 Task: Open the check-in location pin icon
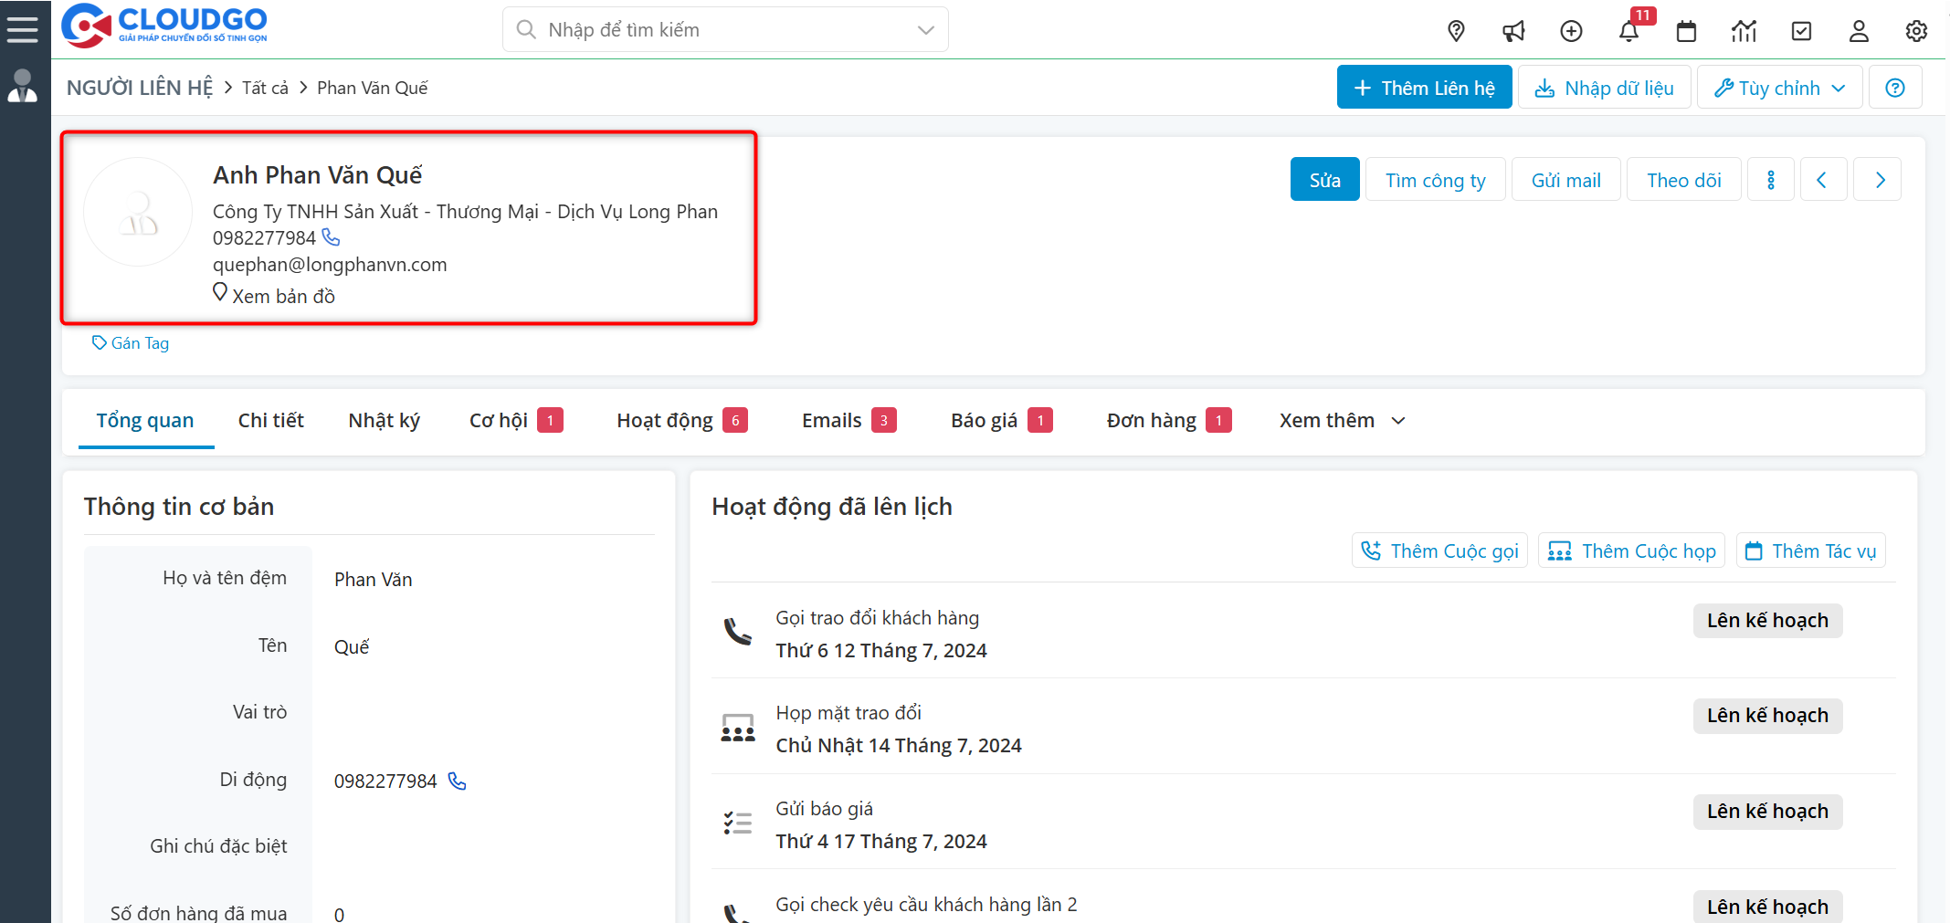tap(1456, 30)
